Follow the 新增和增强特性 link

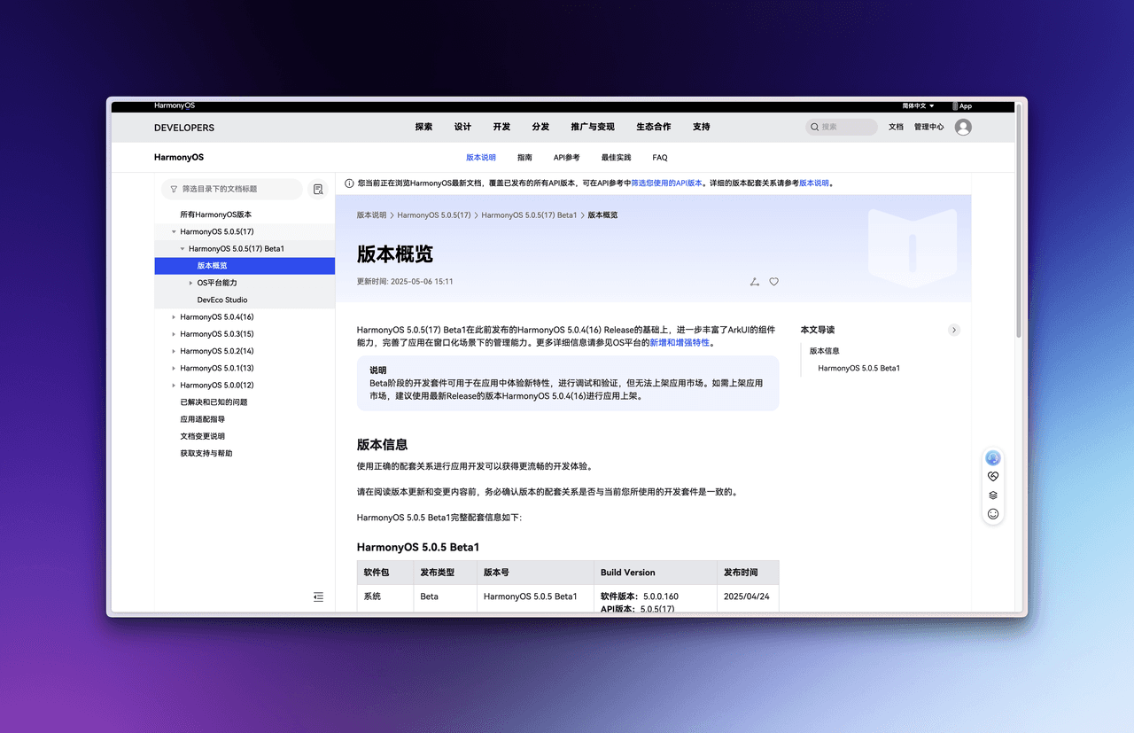pyautogui.click(x=680, y=342)
